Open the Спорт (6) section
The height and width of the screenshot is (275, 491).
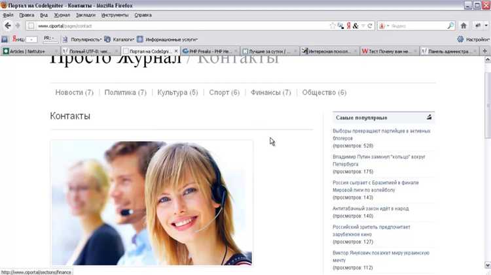[224, 93]
